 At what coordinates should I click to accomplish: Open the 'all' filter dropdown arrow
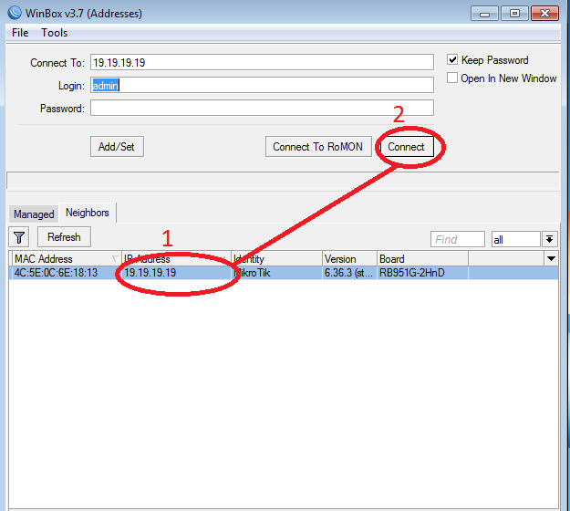(x=550, y=239)
